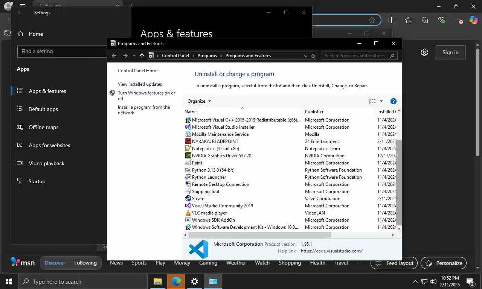Open the Organize dropdown
The width and height of the screenshot is (482, 289).
[x=199, y=101]
